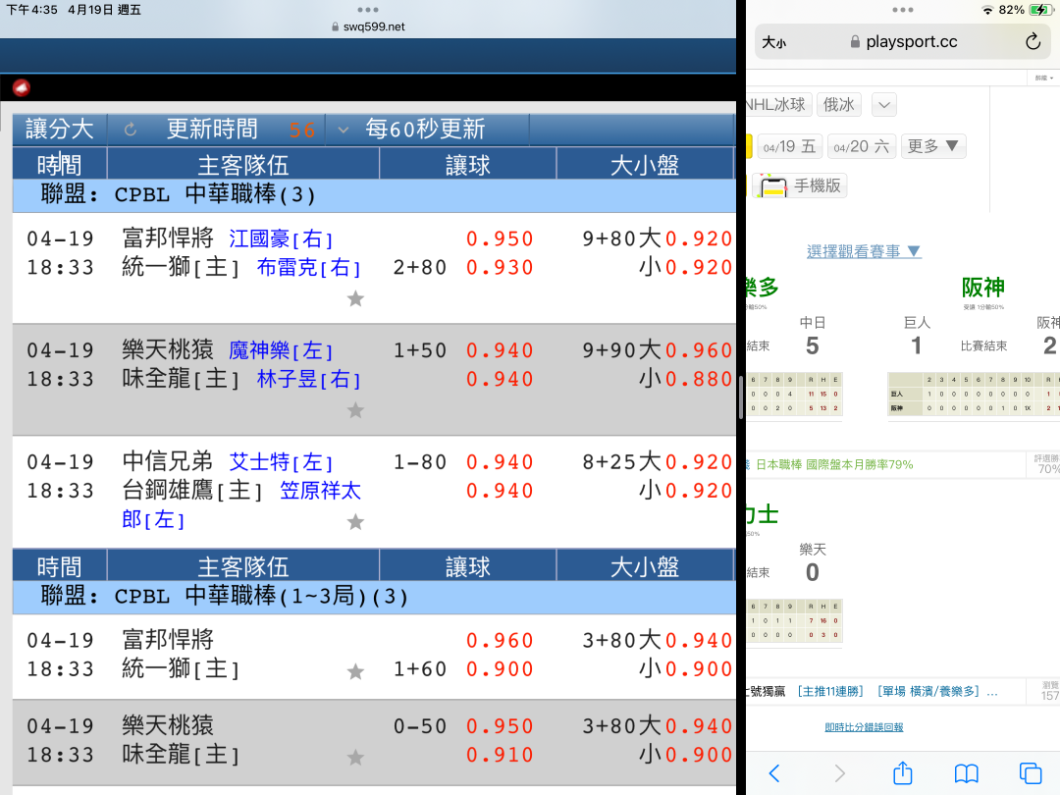The width and height of the screenshot is (1060, 795).
Task: Star the 中信兄弟 vs 台鋼雄鷹 match
Action: 355,521
